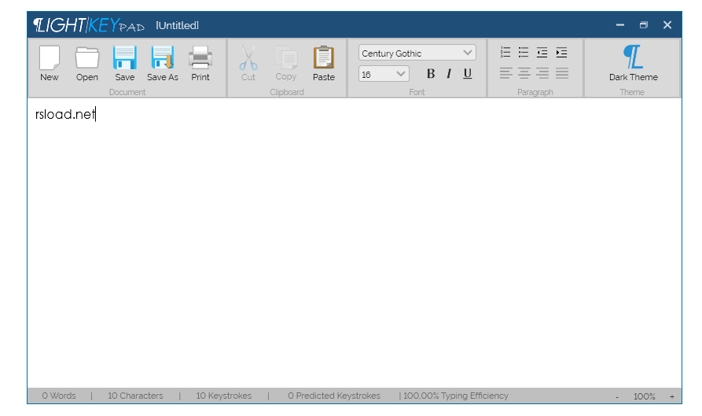
Task: Zoom in with the plus button
Action: tap(672, 396)
